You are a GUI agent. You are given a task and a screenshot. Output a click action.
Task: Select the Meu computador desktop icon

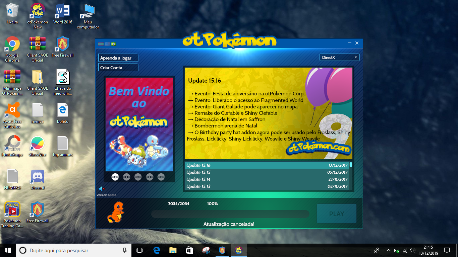(88, 16)
